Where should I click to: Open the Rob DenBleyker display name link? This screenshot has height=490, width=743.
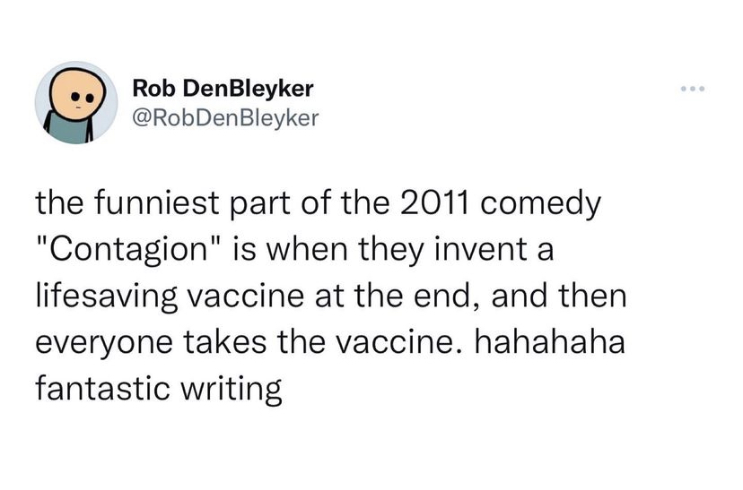[223, 89]
